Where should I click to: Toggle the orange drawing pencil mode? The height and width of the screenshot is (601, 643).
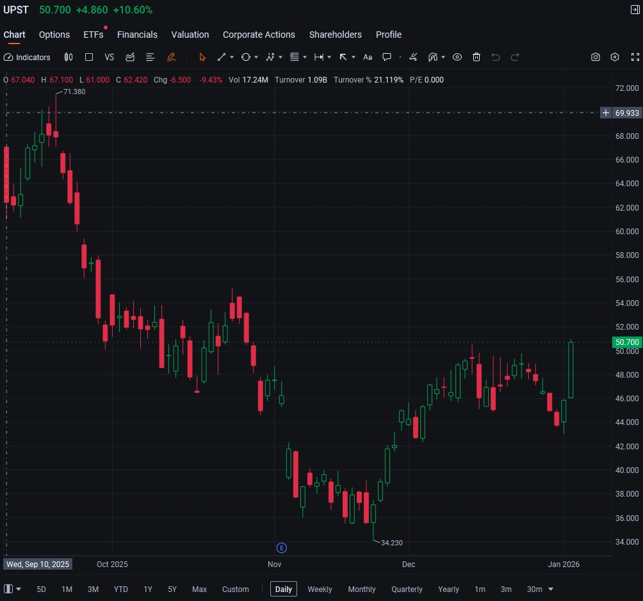pos(171,57)
